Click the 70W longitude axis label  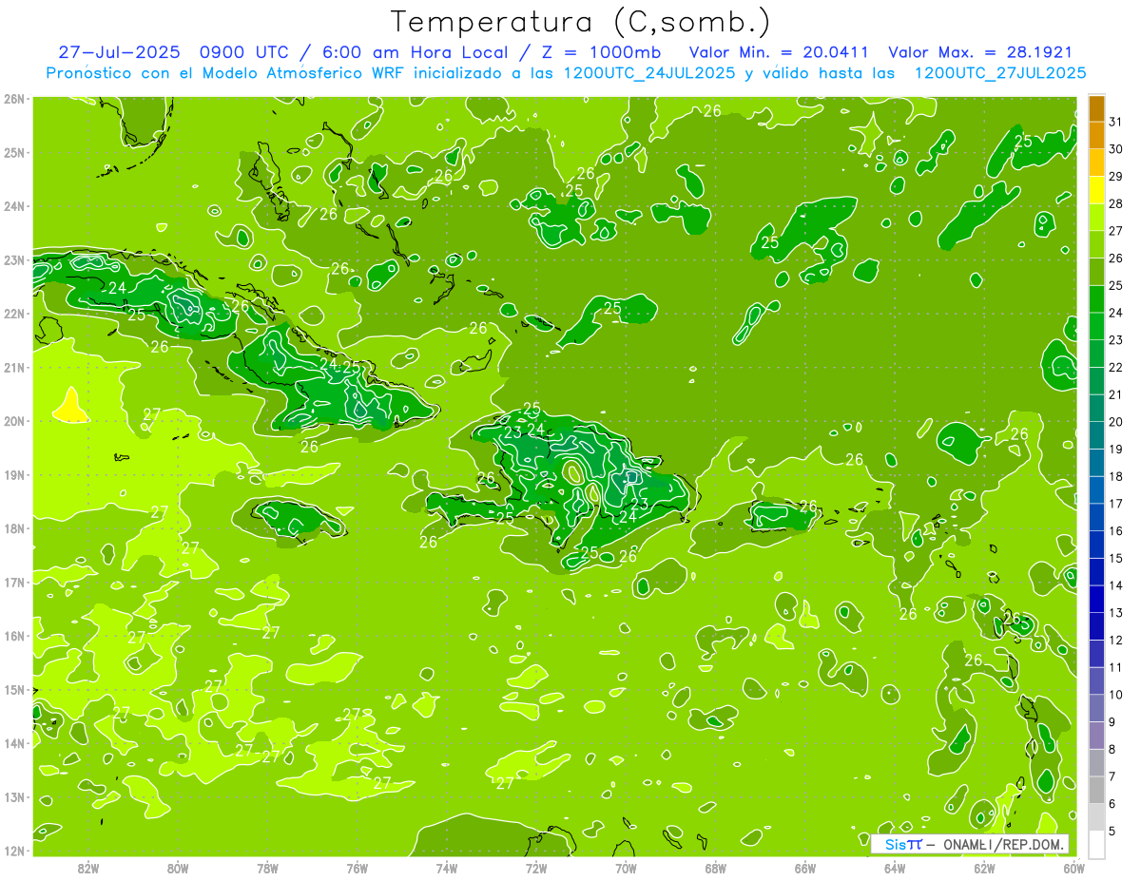tap(626, 867)
